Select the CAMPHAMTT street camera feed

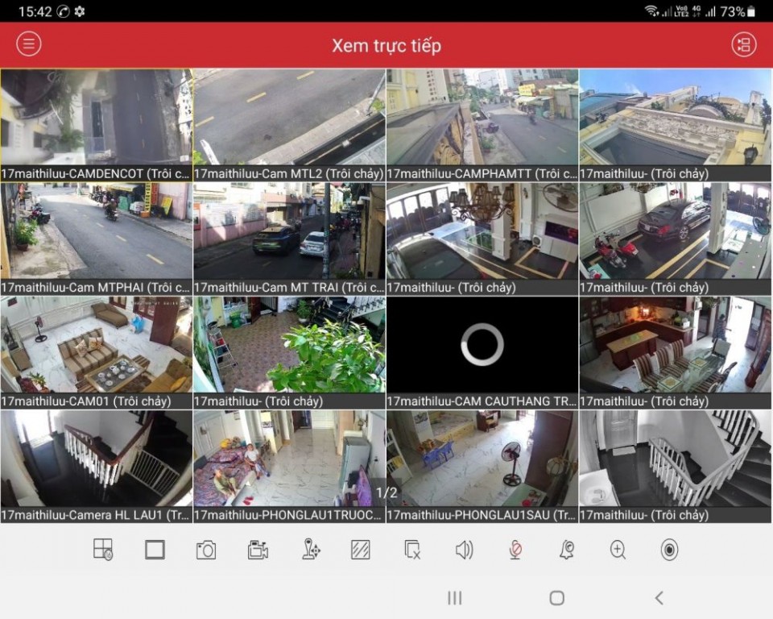click(482, 126)
